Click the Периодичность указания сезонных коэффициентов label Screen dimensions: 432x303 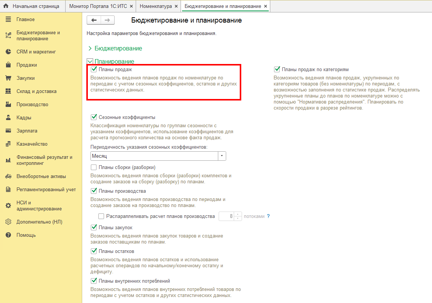149,147
